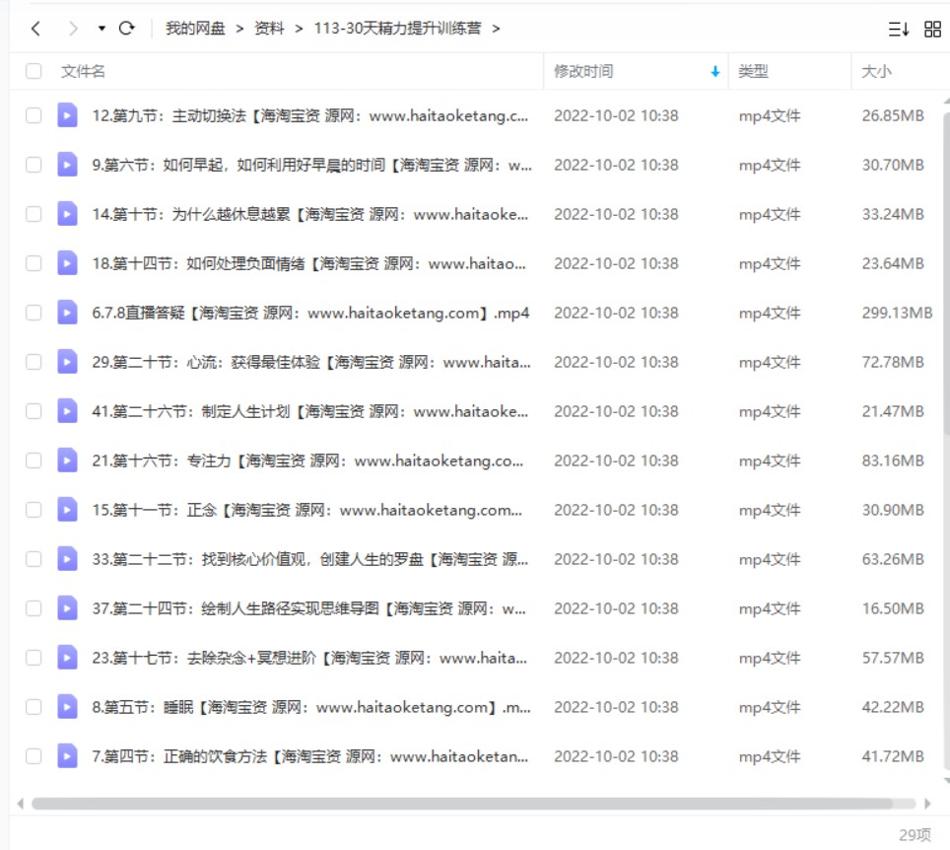The width and height of the screenshot is (950, 850).
Task: Click the 113-30天精力提升训练营 breadcrumb
Action: tap(397, 29)
